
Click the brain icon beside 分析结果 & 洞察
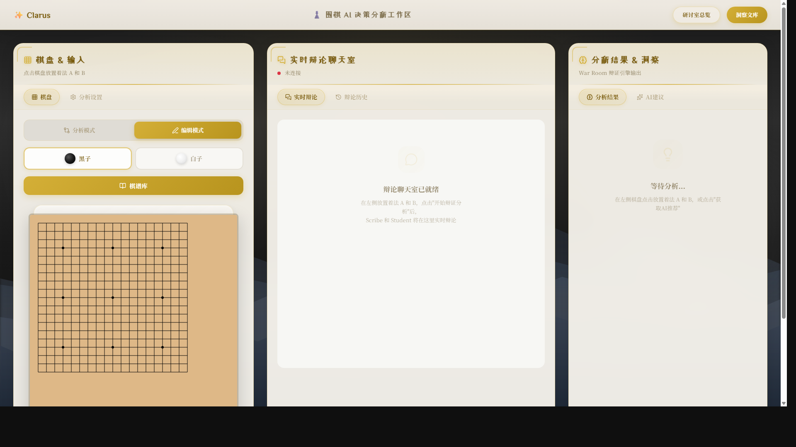[x=583, y=60]
